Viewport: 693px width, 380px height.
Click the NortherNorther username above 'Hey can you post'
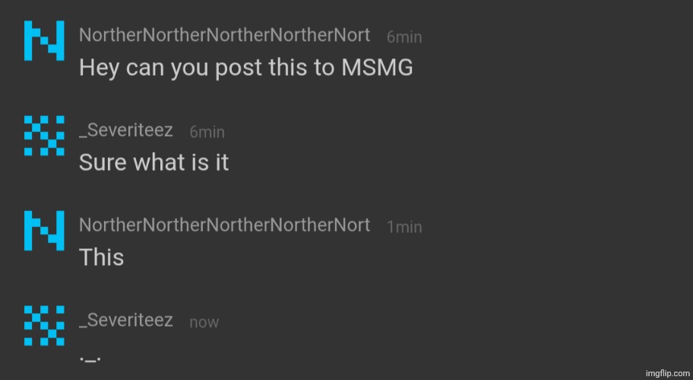click(225, 35)
